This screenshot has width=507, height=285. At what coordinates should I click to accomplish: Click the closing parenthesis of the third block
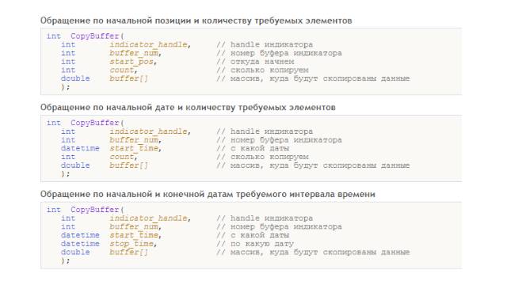pyautogui.click(x=65, y=260)
